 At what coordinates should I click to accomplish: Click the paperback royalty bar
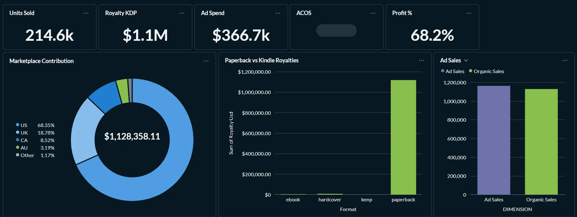403,137
